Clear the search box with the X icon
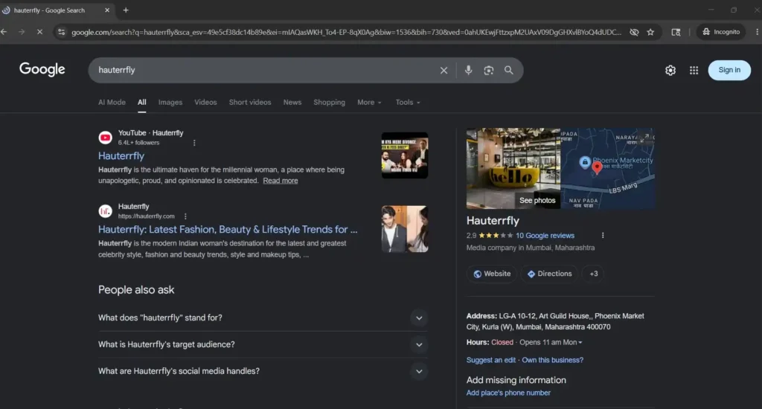The image size is (762, 409). [444, 71]
